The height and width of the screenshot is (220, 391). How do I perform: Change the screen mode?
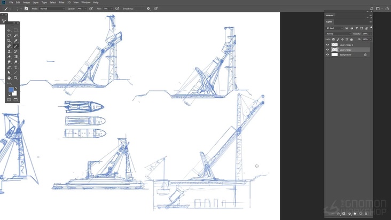15,100
